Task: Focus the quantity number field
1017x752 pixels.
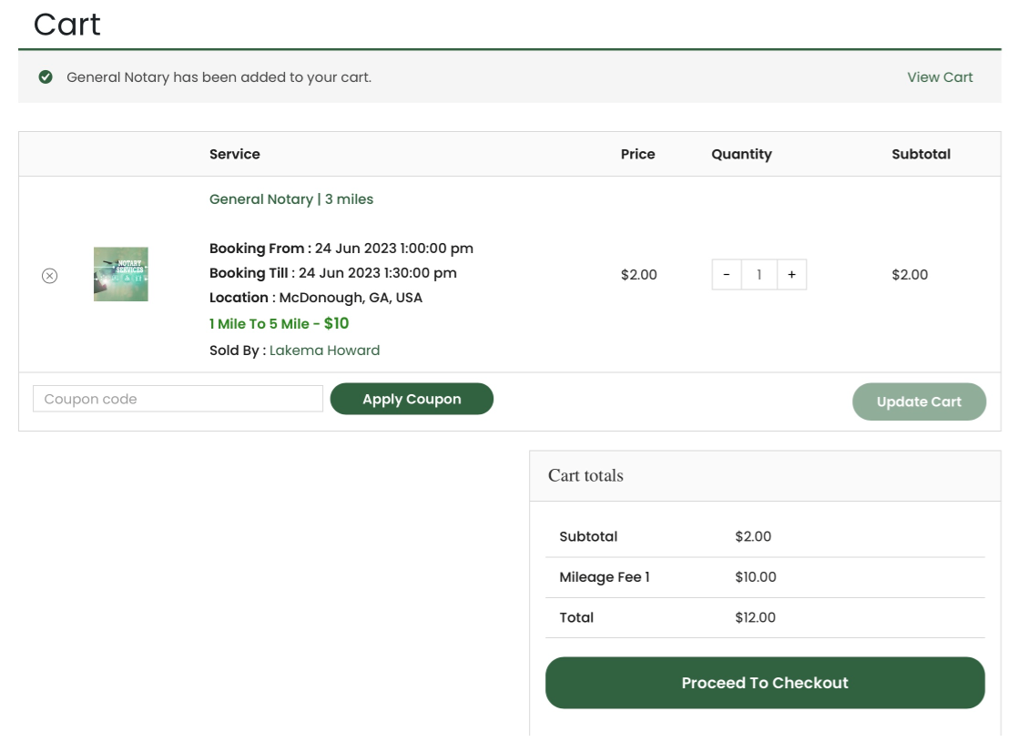Action: click(759, 275)
